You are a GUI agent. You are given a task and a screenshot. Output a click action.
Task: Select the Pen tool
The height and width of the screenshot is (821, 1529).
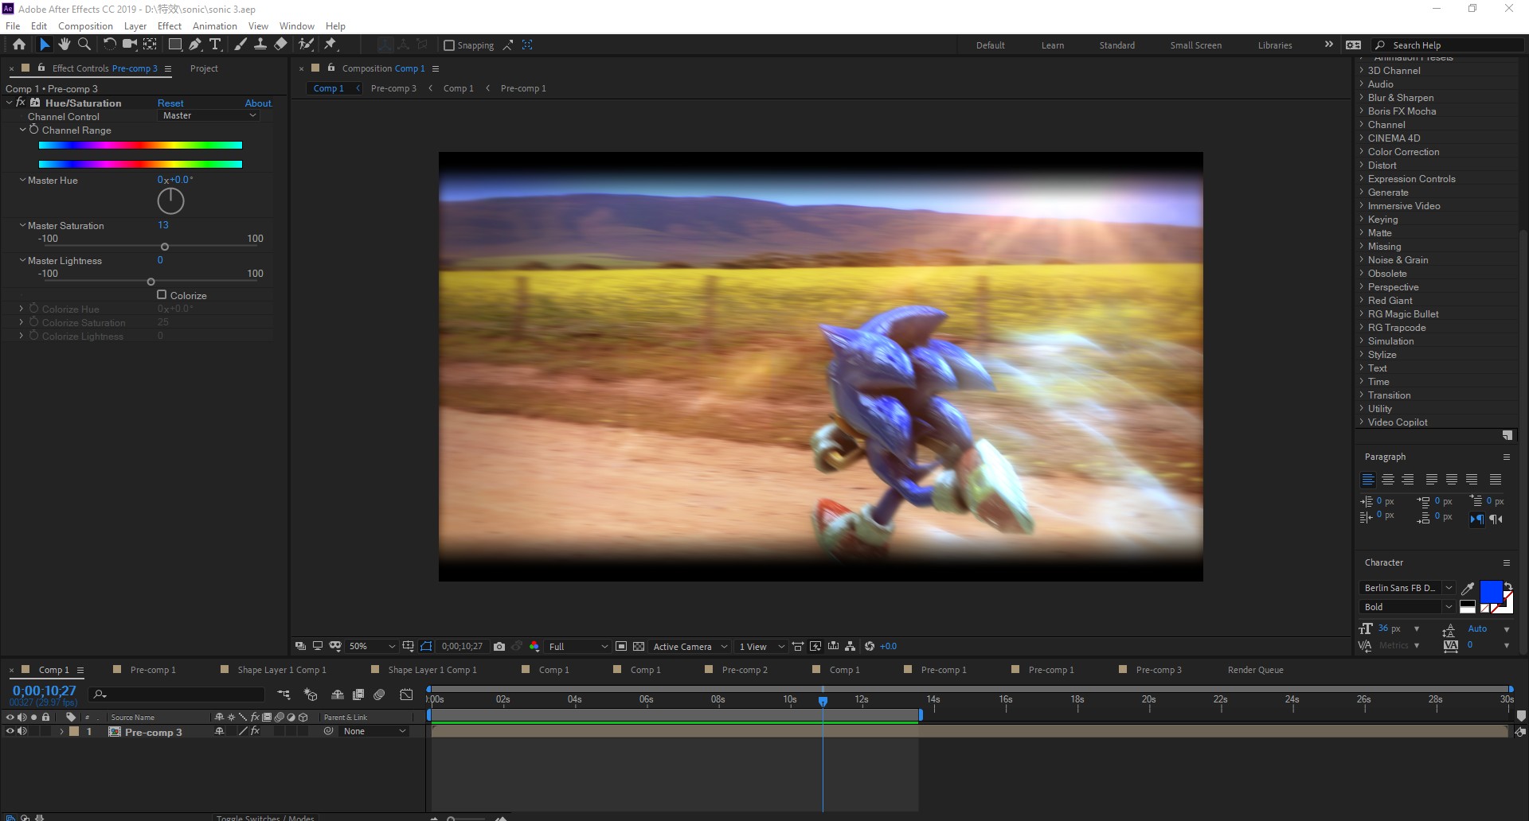click(x=195, y=45)
